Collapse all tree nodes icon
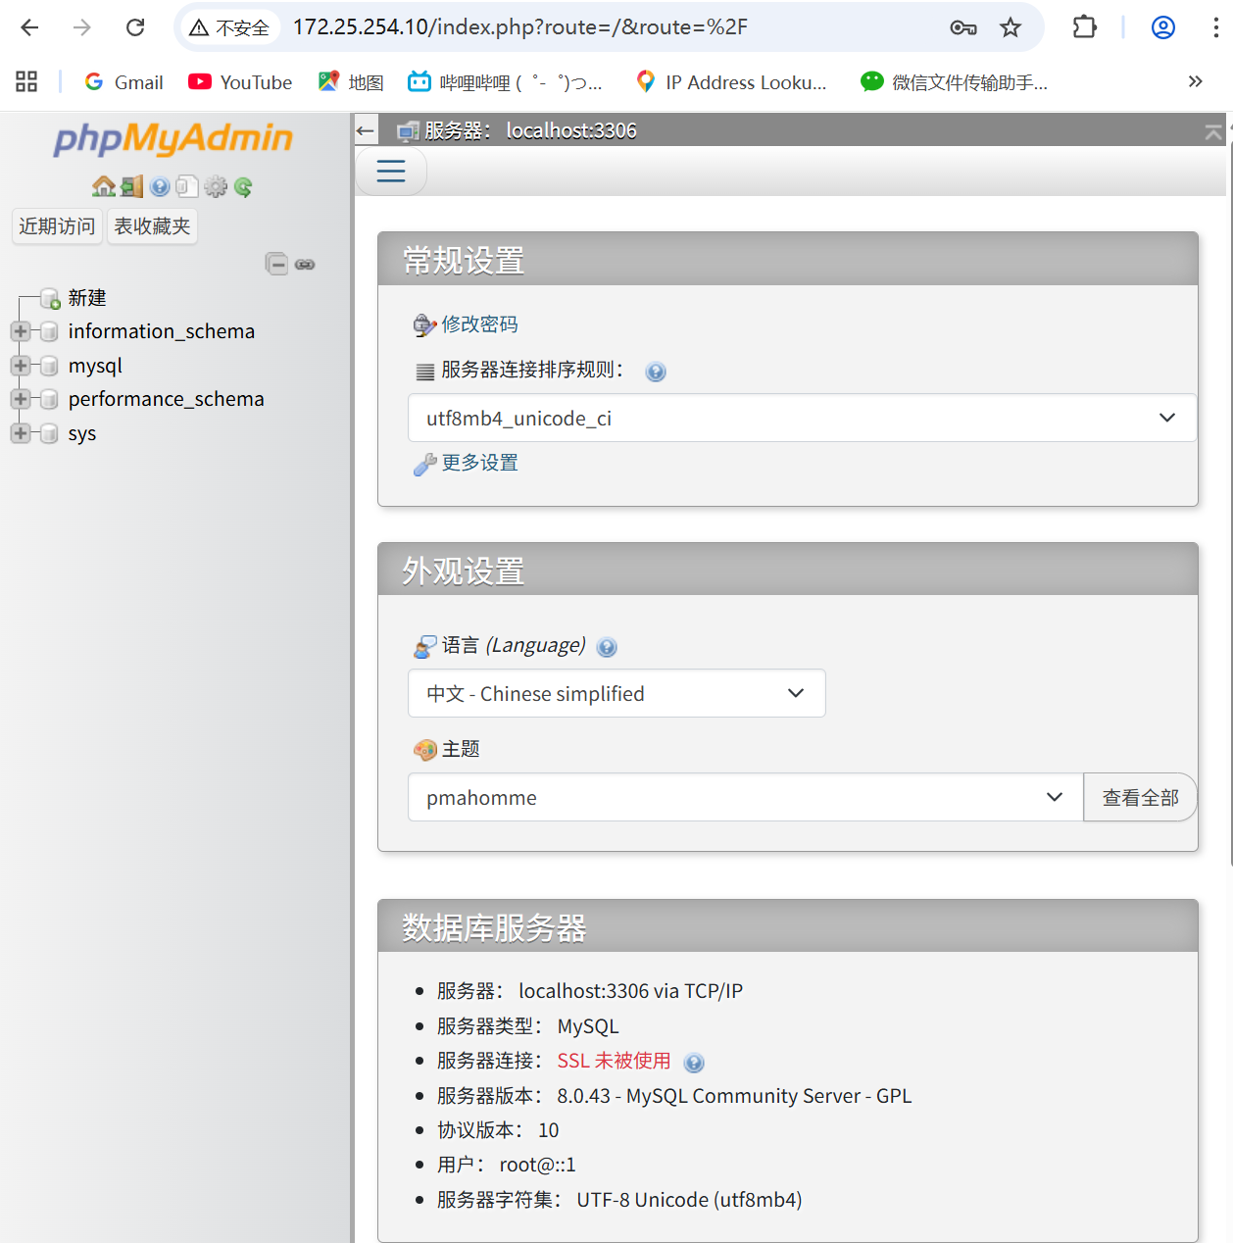 coord(276,264)
